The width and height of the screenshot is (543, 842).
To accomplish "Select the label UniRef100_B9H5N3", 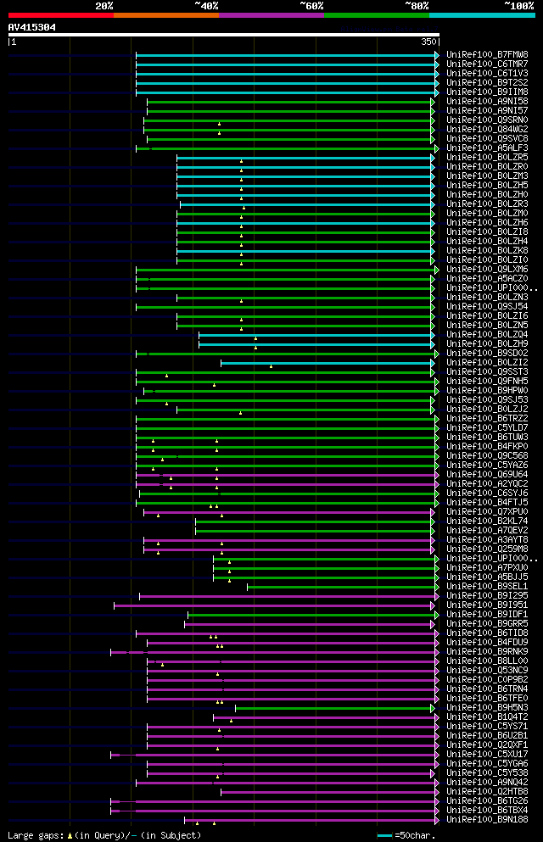I will 487,708.
